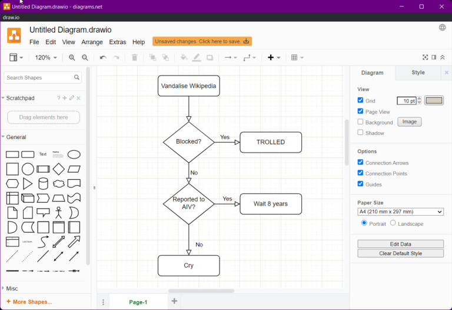
Task: Select the Landscape radio button
Action: (393, 223)
